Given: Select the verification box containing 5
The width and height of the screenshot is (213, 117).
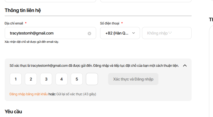Looking at the screenshot, I should tap(77, 79).
